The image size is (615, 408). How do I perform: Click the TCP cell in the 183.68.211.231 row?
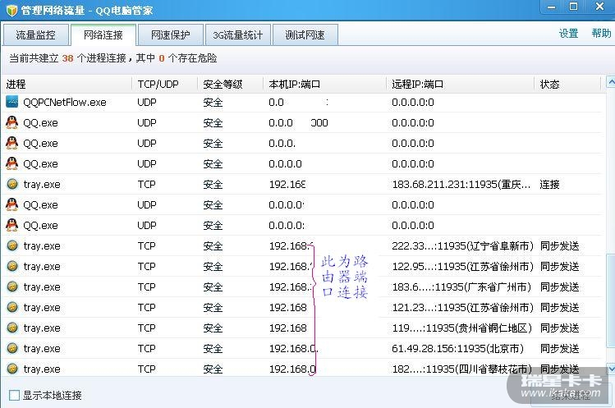147,185
